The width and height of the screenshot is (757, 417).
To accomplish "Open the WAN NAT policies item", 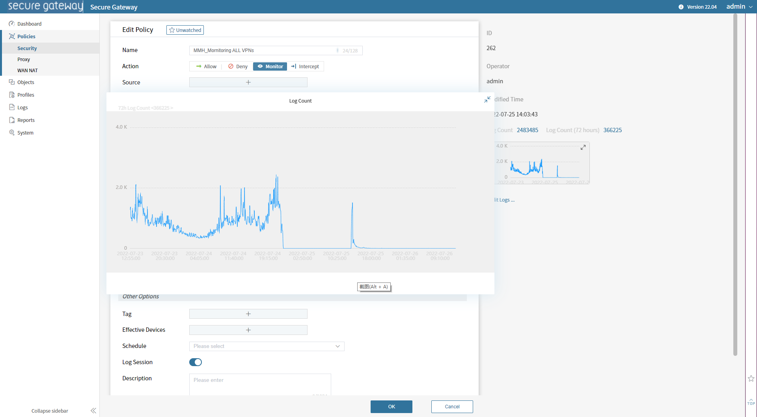I will 28,70.
